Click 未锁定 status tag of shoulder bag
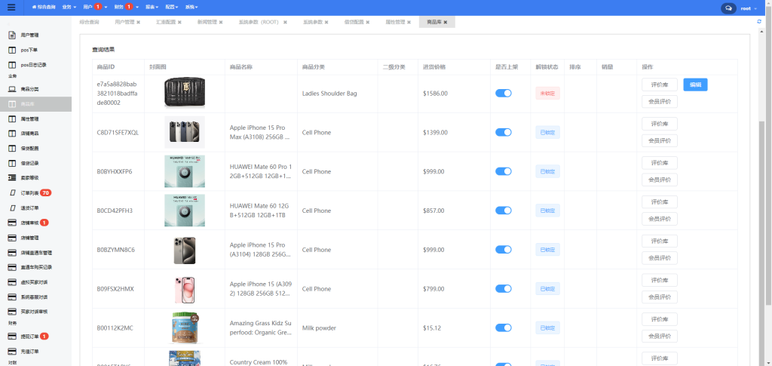The image size is (772, 366). point(547,93)
